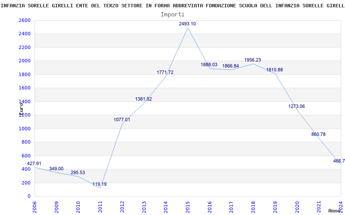Viewport: 345px width, 215px height.
Task: Click the 1381.82 data label
Action: click(x=144, y=99)
